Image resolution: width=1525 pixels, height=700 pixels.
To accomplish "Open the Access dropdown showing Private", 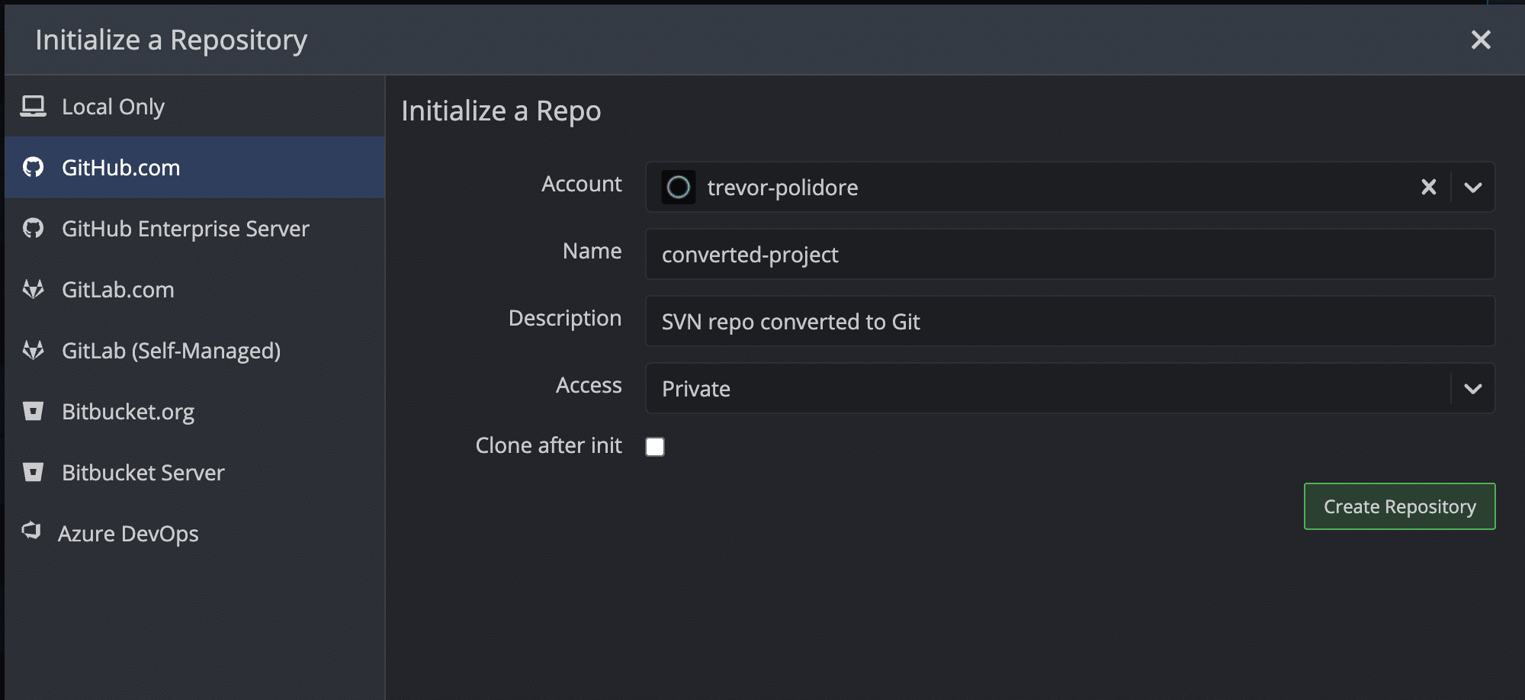I will 1473,389.
